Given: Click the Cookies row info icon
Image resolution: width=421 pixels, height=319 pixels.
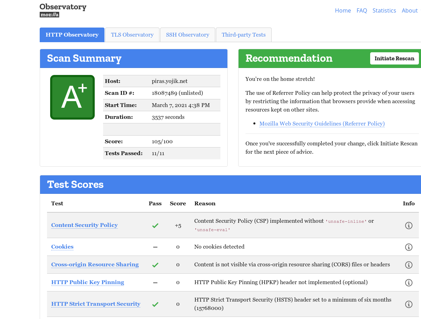Looking at the screenshot, I should [x=408, y=247].
